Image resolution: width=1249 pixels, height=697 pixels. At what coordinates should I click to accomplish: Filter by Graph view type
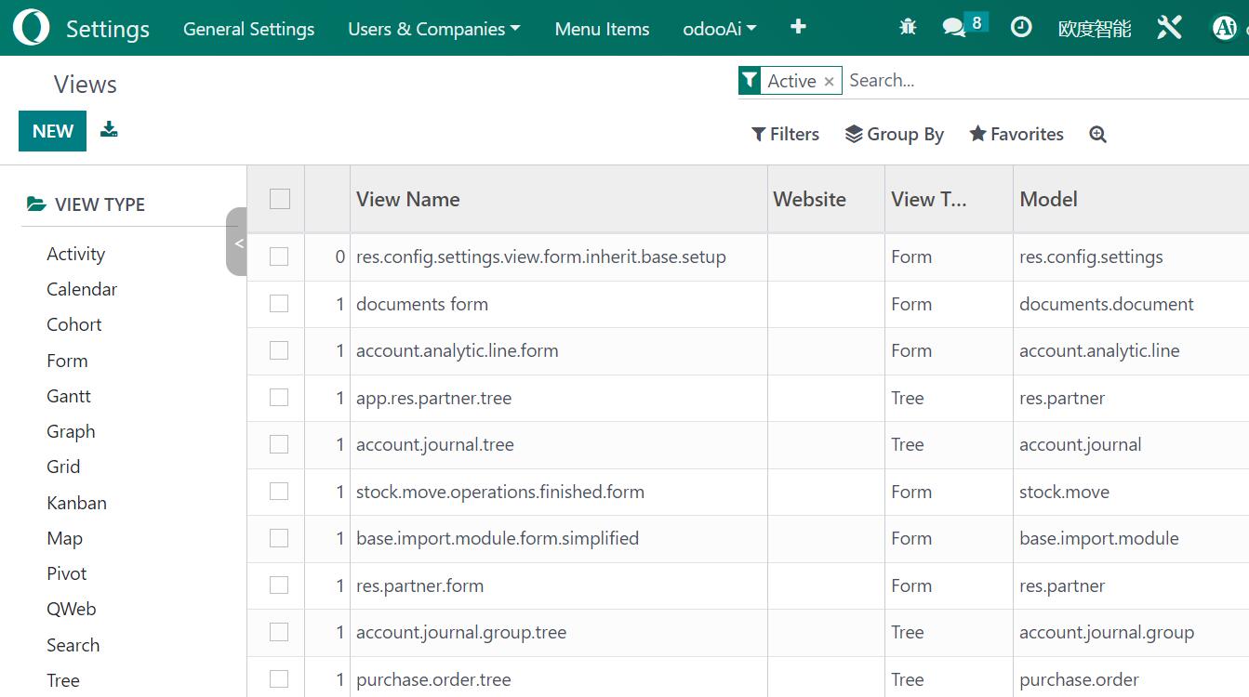pos(71,431)
